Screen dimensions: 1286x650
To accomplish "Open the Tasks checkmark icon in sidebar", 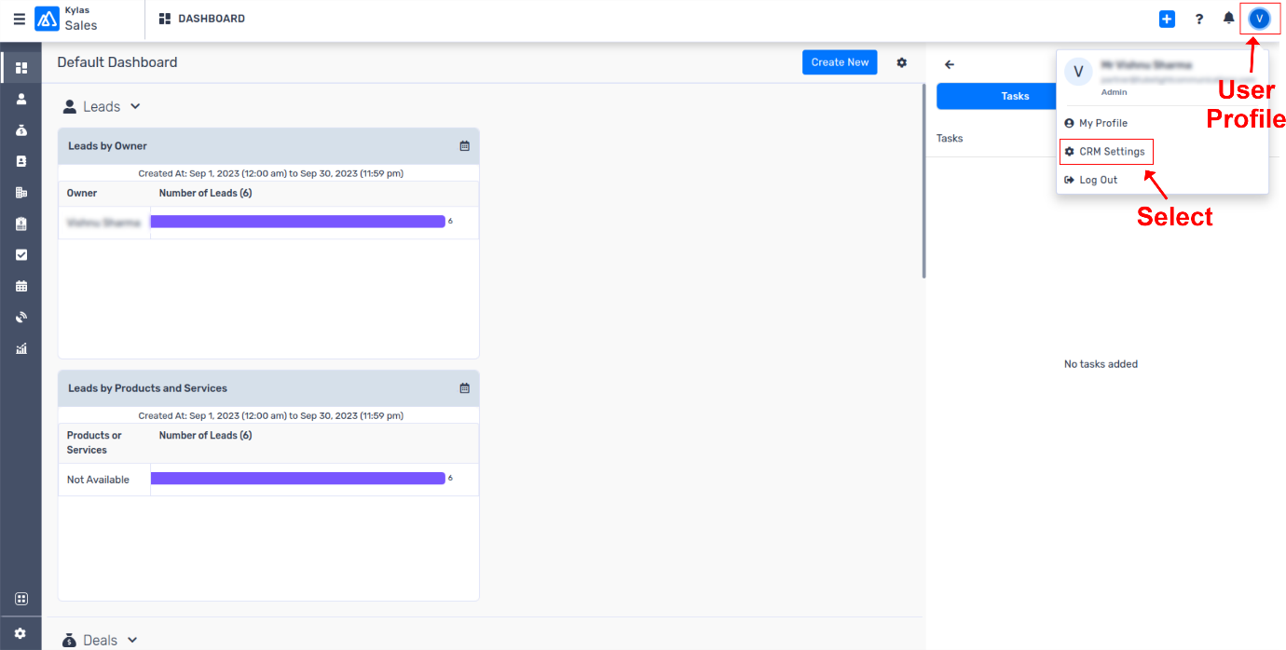I will 21,255.
